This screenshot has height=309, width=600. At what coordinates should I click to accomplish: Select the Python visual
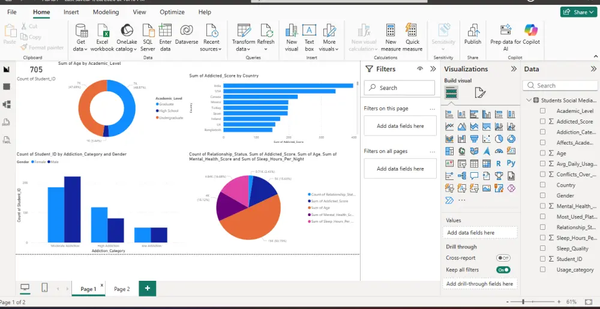point(511,163)
